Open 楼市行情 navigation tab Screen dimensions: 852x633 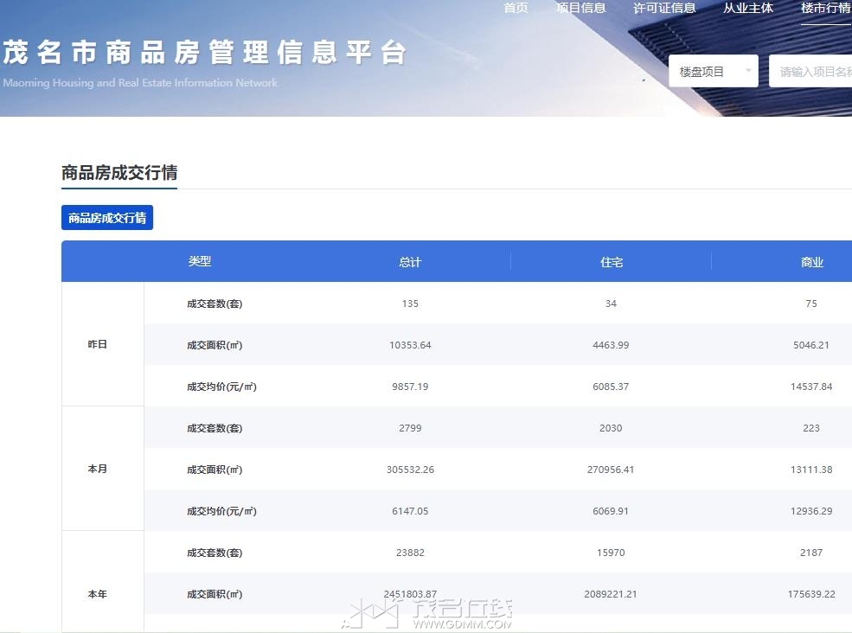[x=826, y=8]
